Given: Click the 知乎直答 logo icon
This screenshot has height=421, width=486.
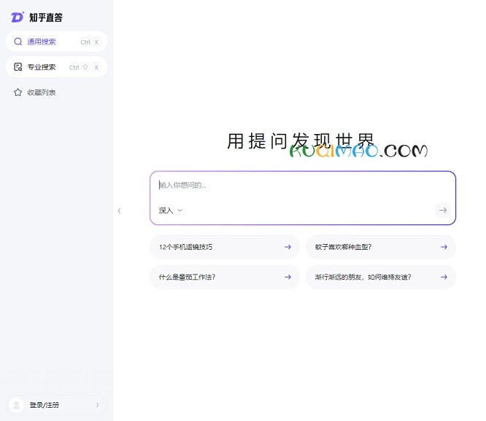Looking at the screenshot, I should [17, 17].
